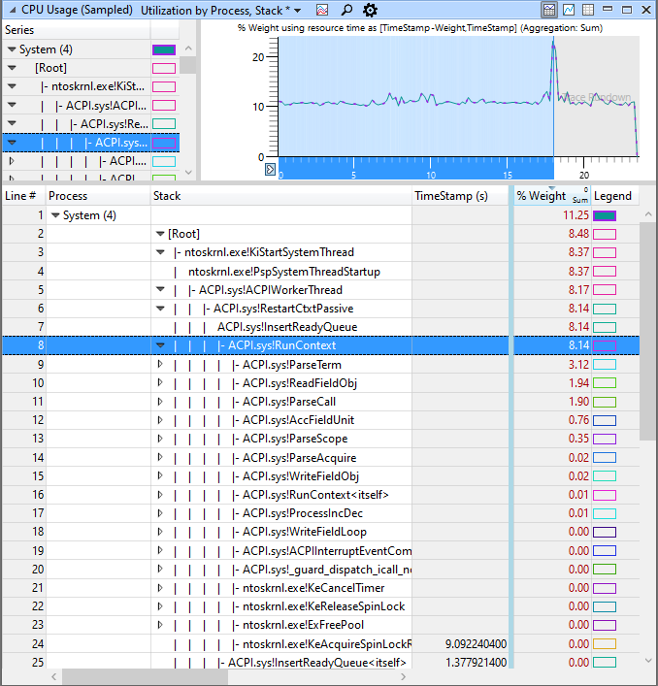Collapse [Root] stack row in table
The height and width of the screenshot is (686, 658).
(160, 234)
